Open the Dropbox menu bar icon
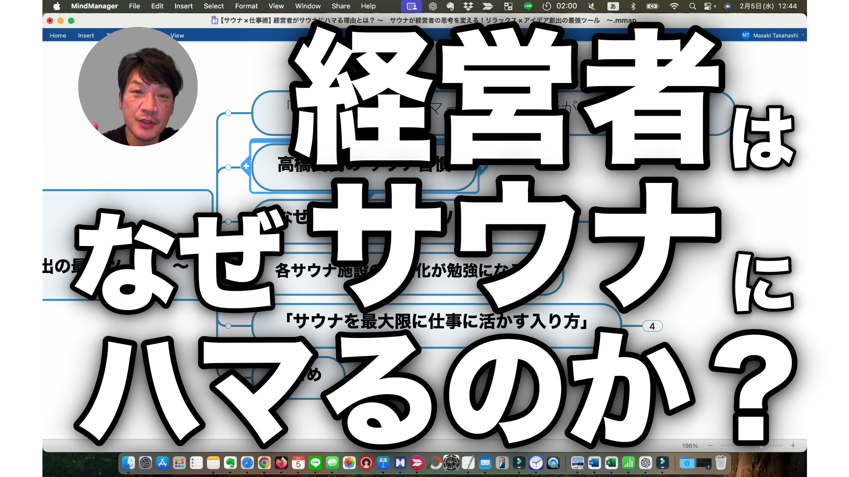 [x=468, y=6]
